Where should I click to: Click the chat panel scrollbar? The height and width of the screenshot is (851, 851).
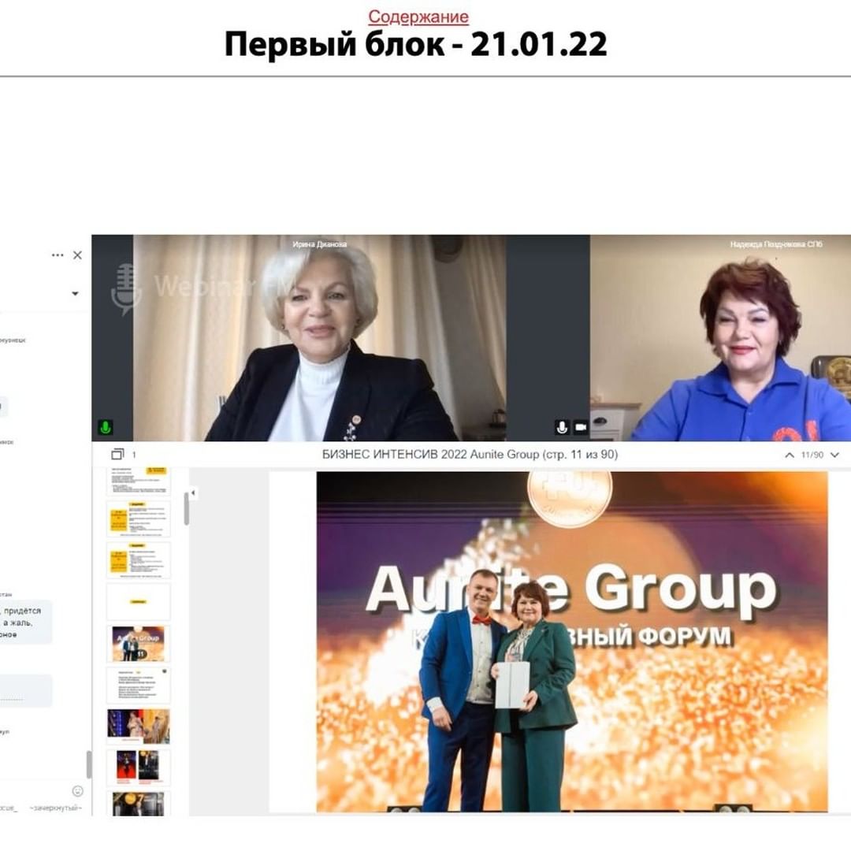89,764
